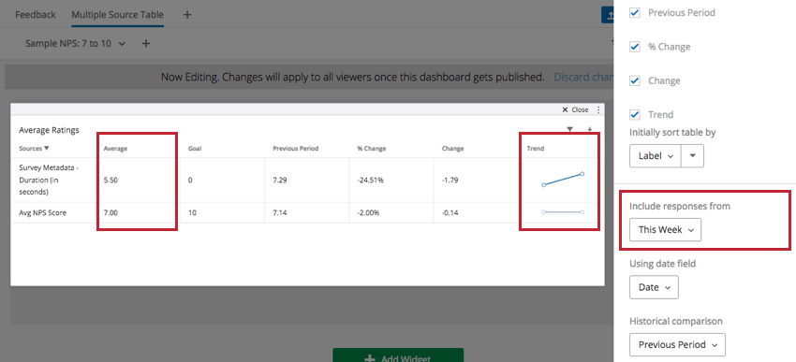This screenshot has width=796, height=362.
Task: Click the 7.29 previous period value
Action: (280, 180)
